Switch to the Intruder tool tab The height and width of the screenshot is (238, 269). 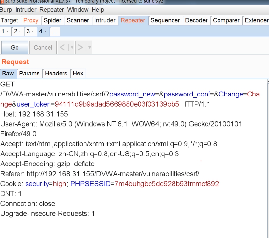coord(105,20)
